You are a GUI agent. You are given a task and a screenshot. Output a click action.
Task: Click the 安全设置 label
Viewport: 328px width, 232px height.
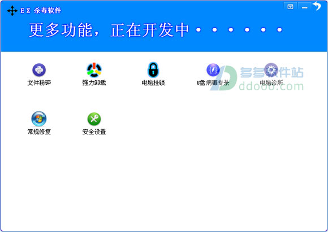94,132
